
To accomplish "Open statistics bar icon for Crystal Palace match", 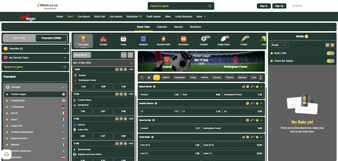I will [x=117, y=94].
